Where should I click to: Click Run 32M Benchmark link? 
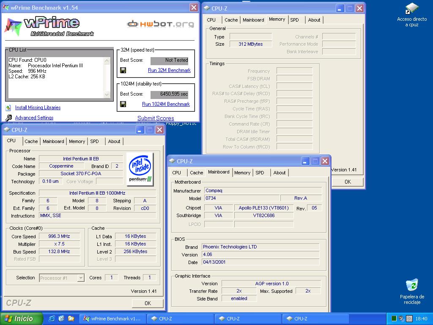pyautogui.click(x=169, y=70)
